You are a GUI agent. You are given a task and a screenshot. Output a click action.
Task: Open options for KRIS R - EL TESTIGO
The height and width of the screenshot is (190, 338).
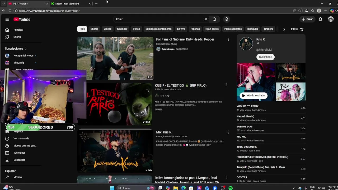[226, 85]
